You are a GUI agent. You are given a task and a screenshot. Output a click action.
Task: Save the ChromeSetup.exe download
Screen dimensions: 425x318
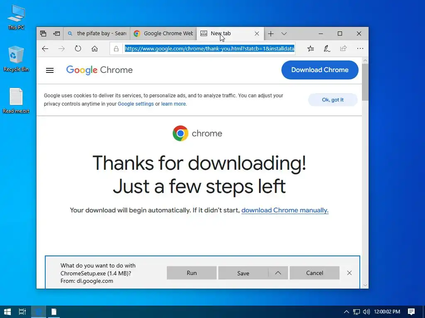tap(243, 273)
